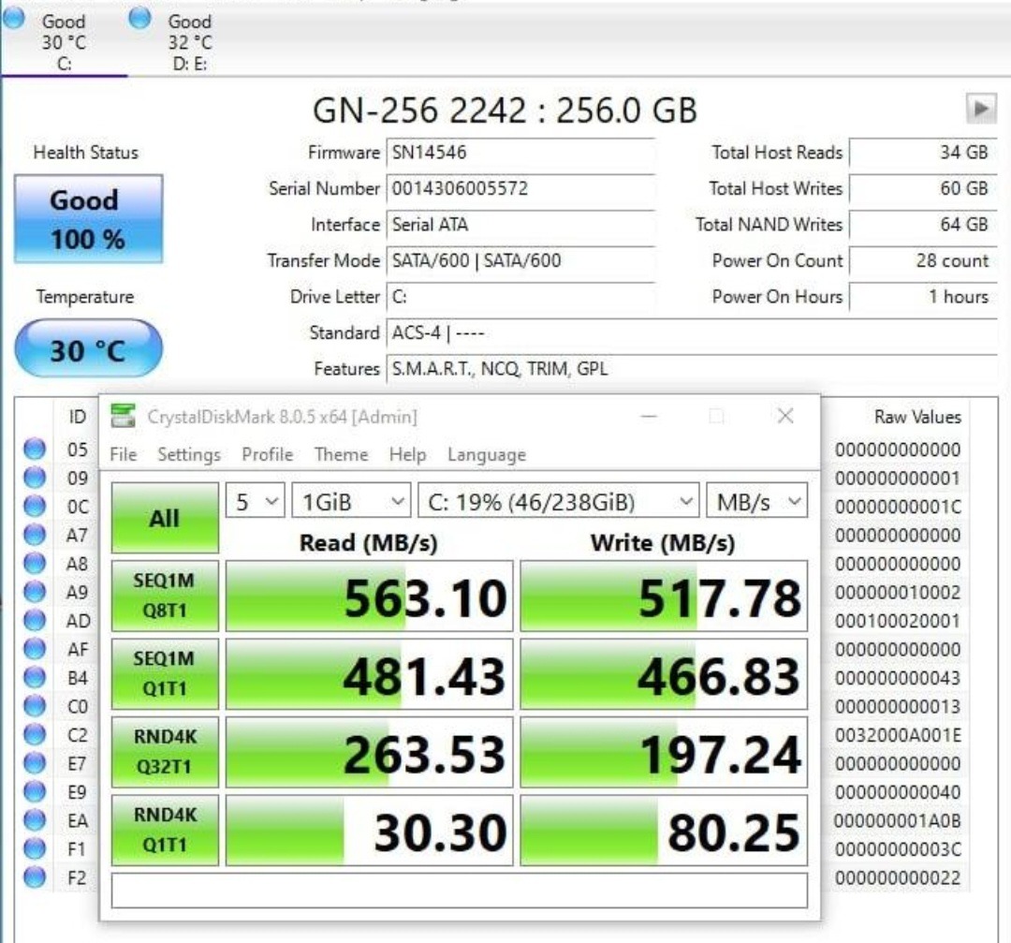Click SEQ1M Q8T1 read result 563.10
Screen dimensions: 1011x943
click(x=370, y=596)
